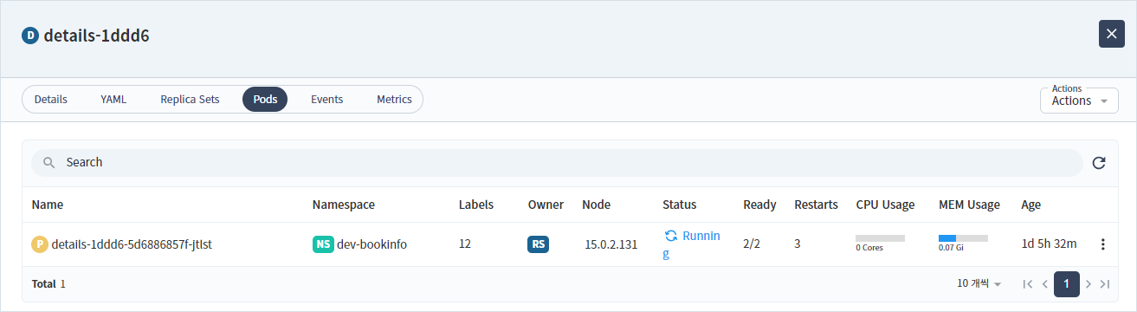
Task: Open the pod row kebab menu
Action: [1102, 244]
